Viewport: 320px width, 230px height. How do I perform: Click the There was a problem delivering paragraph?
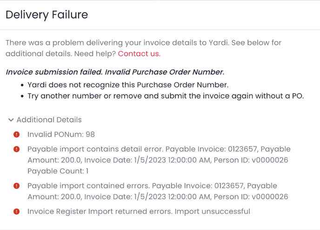[x=143, y=48]
